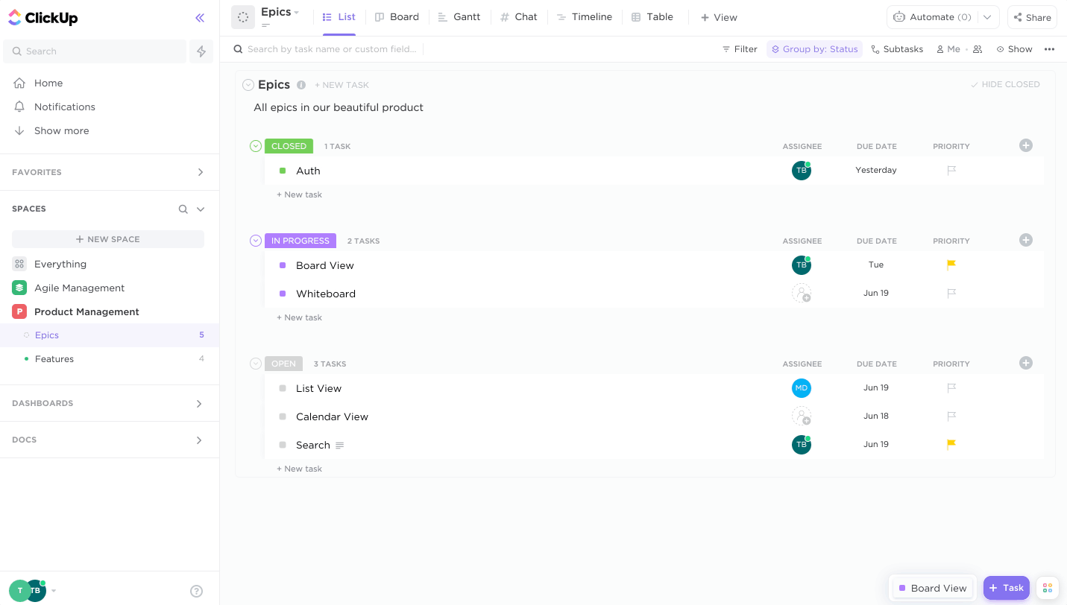Set priority flag on the Whiteboard task

(x=951, y=293)
